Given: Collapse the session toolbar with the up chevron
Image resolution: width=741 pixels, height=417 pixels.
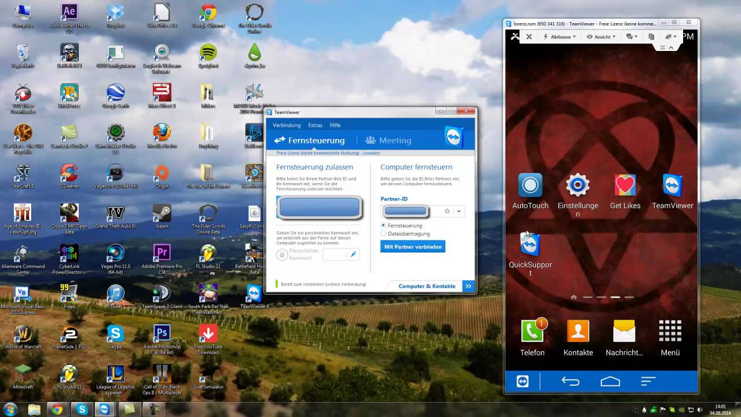Looking at the screenshot, I should [x=672, y=47].
